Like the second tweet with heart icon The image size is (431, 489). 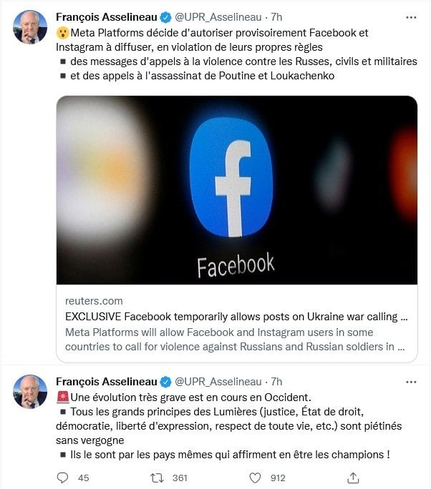(x=254, y=477)
